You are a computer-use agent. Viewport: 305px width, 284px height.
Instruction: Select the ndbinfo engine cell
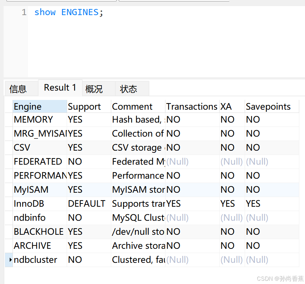tap(40, 218)
